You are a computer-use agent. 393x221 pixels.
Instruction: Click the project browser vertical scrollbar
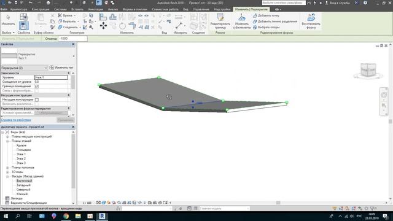[73, 161]
